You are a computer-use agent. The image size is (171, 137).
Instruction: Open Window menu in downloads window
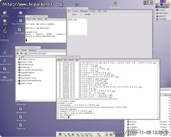pos(24,50)
